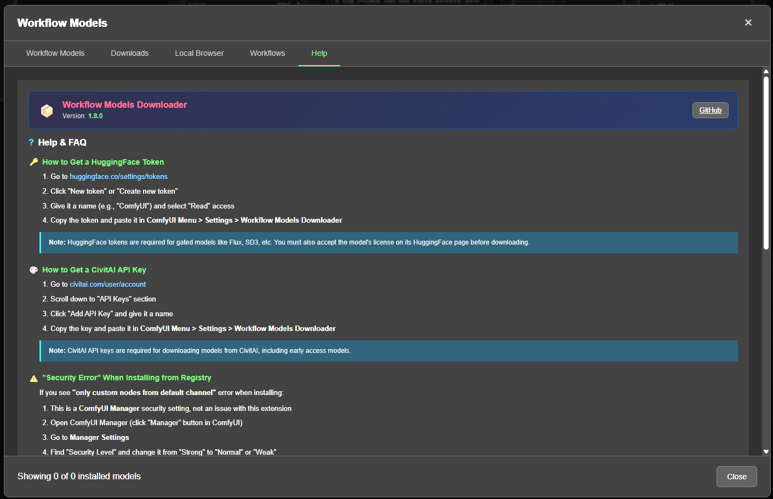
Task: Click the HuggingFace tokens note box
Action: tap(388, 242)
